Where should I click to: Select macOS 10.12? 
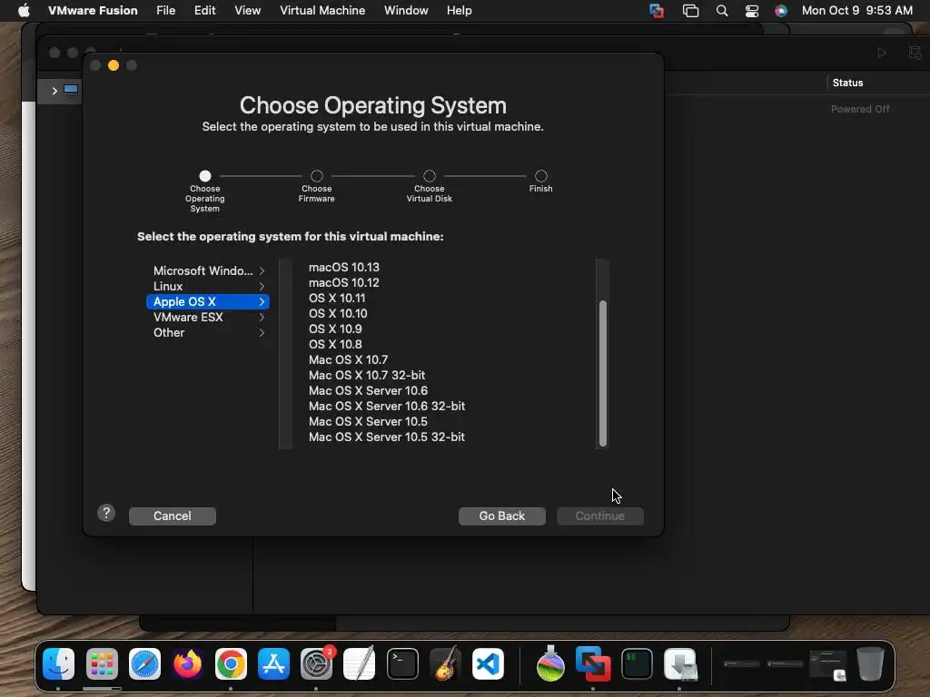tap(344, 283)
